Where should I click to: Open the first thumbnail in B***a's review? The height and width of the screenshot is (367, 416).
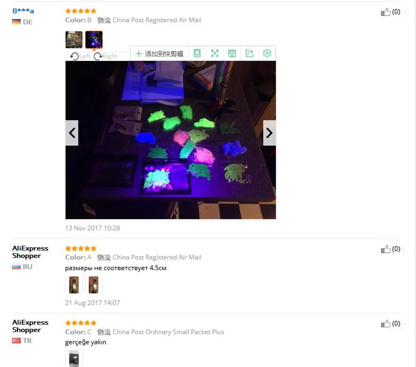[x=74, y=40]
